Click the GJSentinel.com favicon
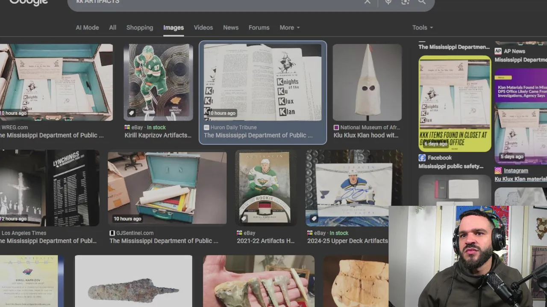547x307 pixels. (112, 233)
